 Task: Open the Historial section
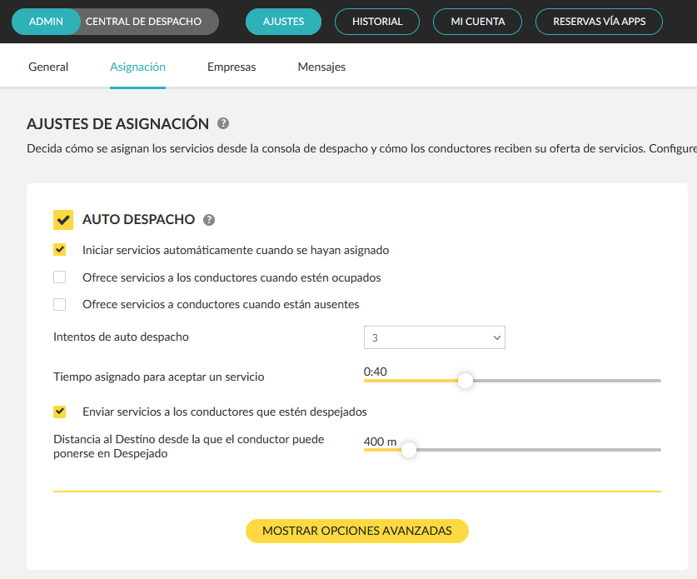(x=377, y=22)
